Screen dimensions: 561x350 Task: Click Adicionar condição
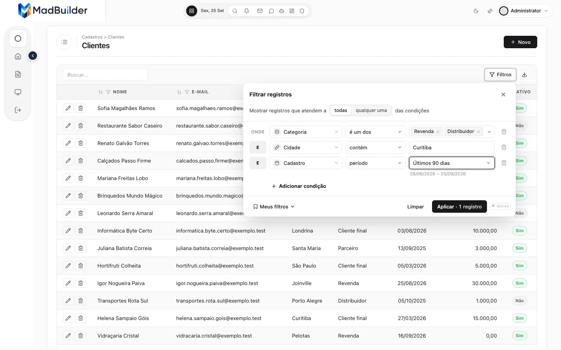pos(299,186)
